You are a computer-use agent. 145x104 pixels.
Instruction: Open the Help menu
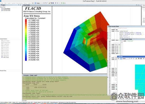pos(29,3)
